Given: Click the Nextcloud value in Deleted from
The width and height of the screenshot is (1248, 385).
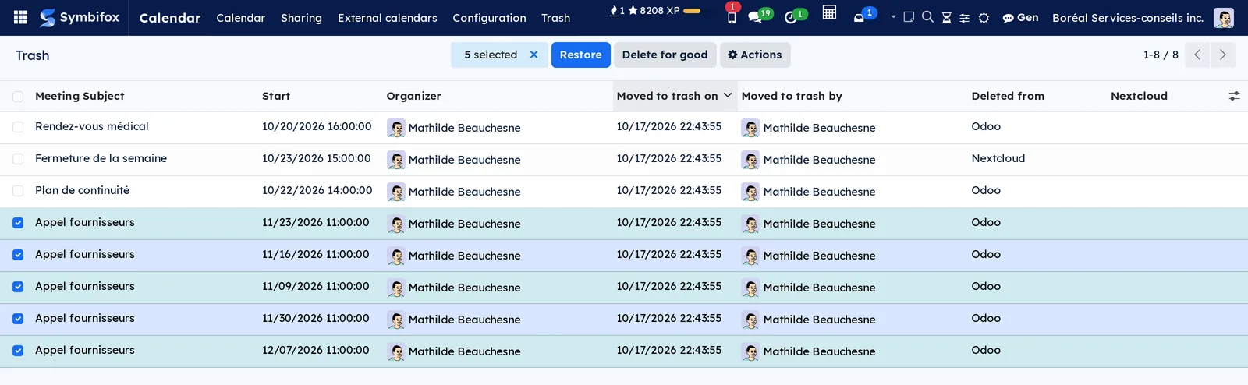Looking at the screenshot, I should (998, 158).
